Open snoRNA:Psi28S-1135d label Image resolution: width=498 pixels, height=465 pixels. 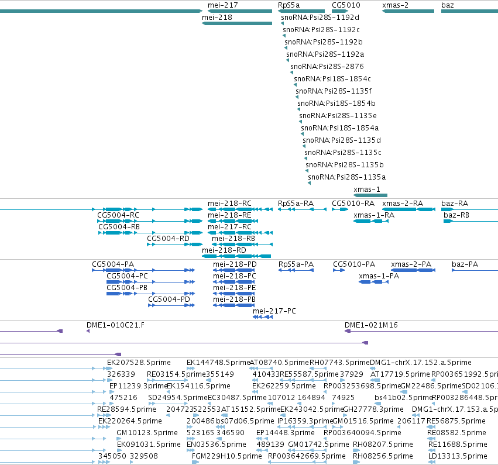click(x=342, y=140)
